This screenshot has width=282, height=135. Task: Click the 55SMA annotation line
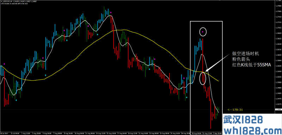click(x=252, y=66)
